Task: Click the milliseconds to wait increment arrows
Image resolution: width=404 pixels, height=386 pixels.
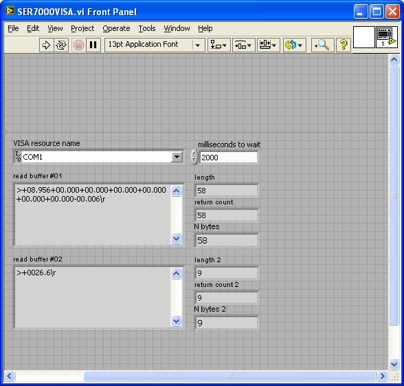Action: coord(194,157)
